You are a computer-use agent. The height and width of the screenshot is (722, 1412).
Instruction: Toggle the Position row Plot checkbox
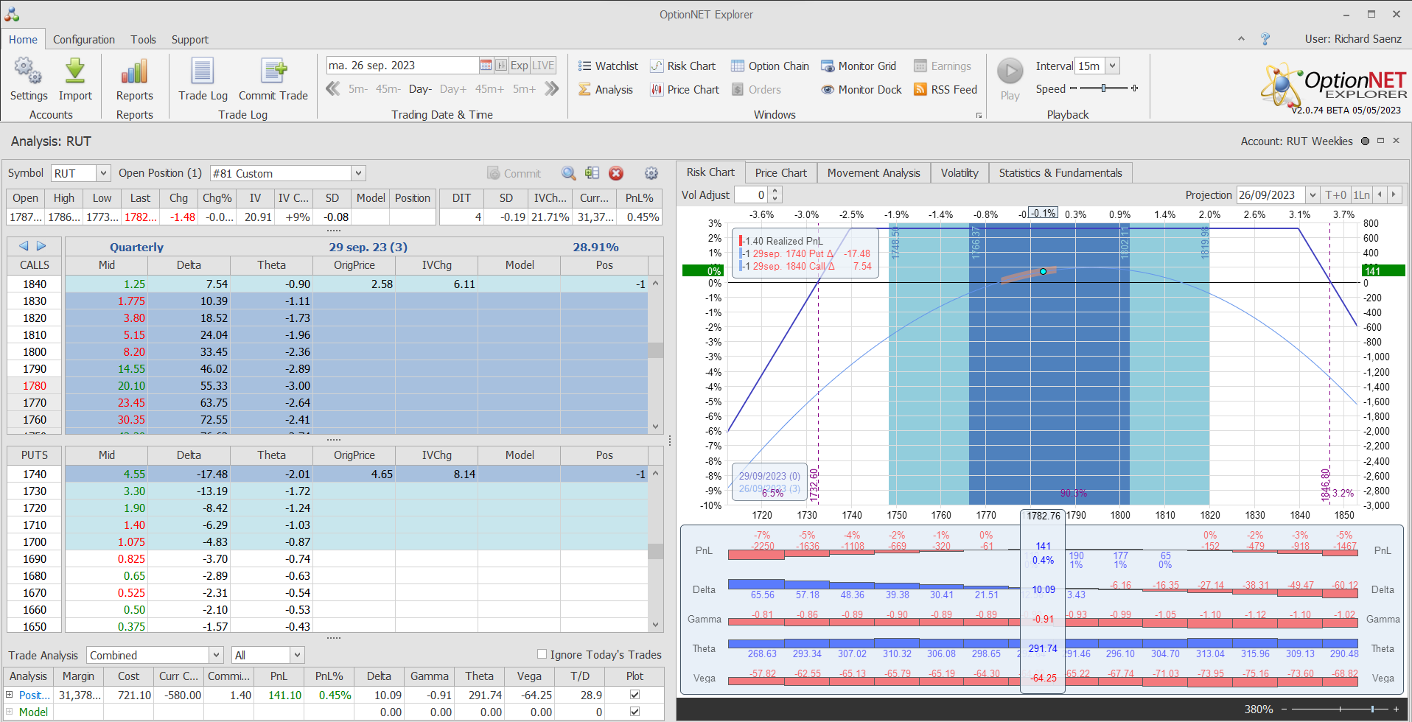pyautogui.click(x=635, y=695)
